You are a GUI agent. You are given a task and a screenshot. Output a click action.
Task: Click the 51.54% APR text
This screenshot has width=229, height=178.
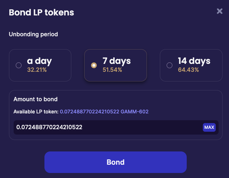(x=112, y=70)
